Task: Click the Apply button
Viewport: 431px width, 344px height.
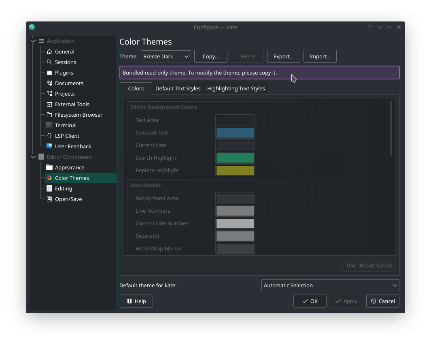Action: pyautogui.click(x=346, y=301)
